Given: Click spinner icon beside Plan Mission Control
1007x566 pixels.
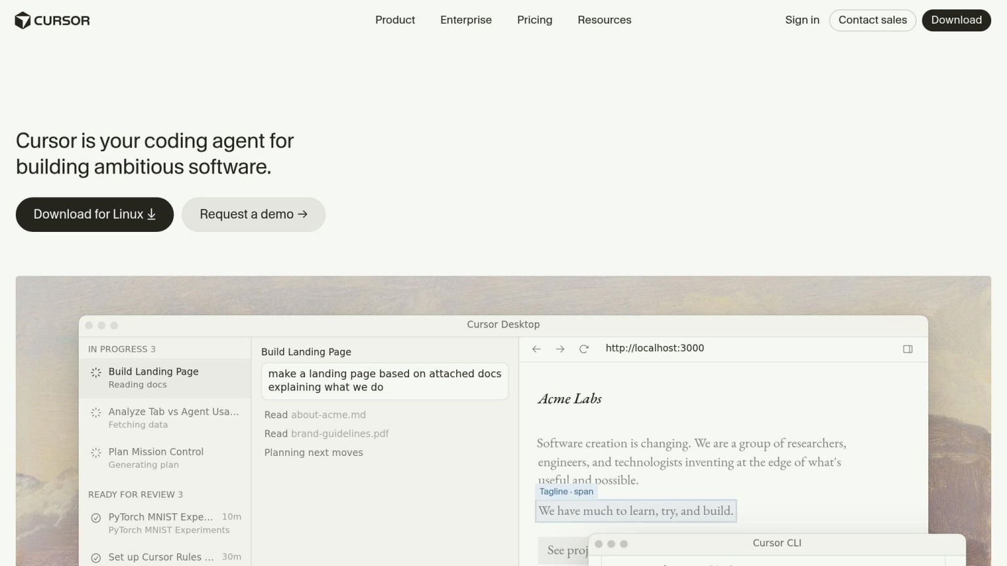Looking at the screenshot, I should click(96, 453).
